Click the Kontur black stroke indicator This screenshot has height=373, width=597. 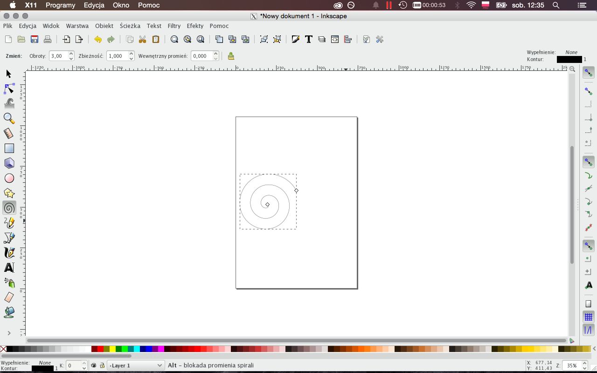point(569,60)
